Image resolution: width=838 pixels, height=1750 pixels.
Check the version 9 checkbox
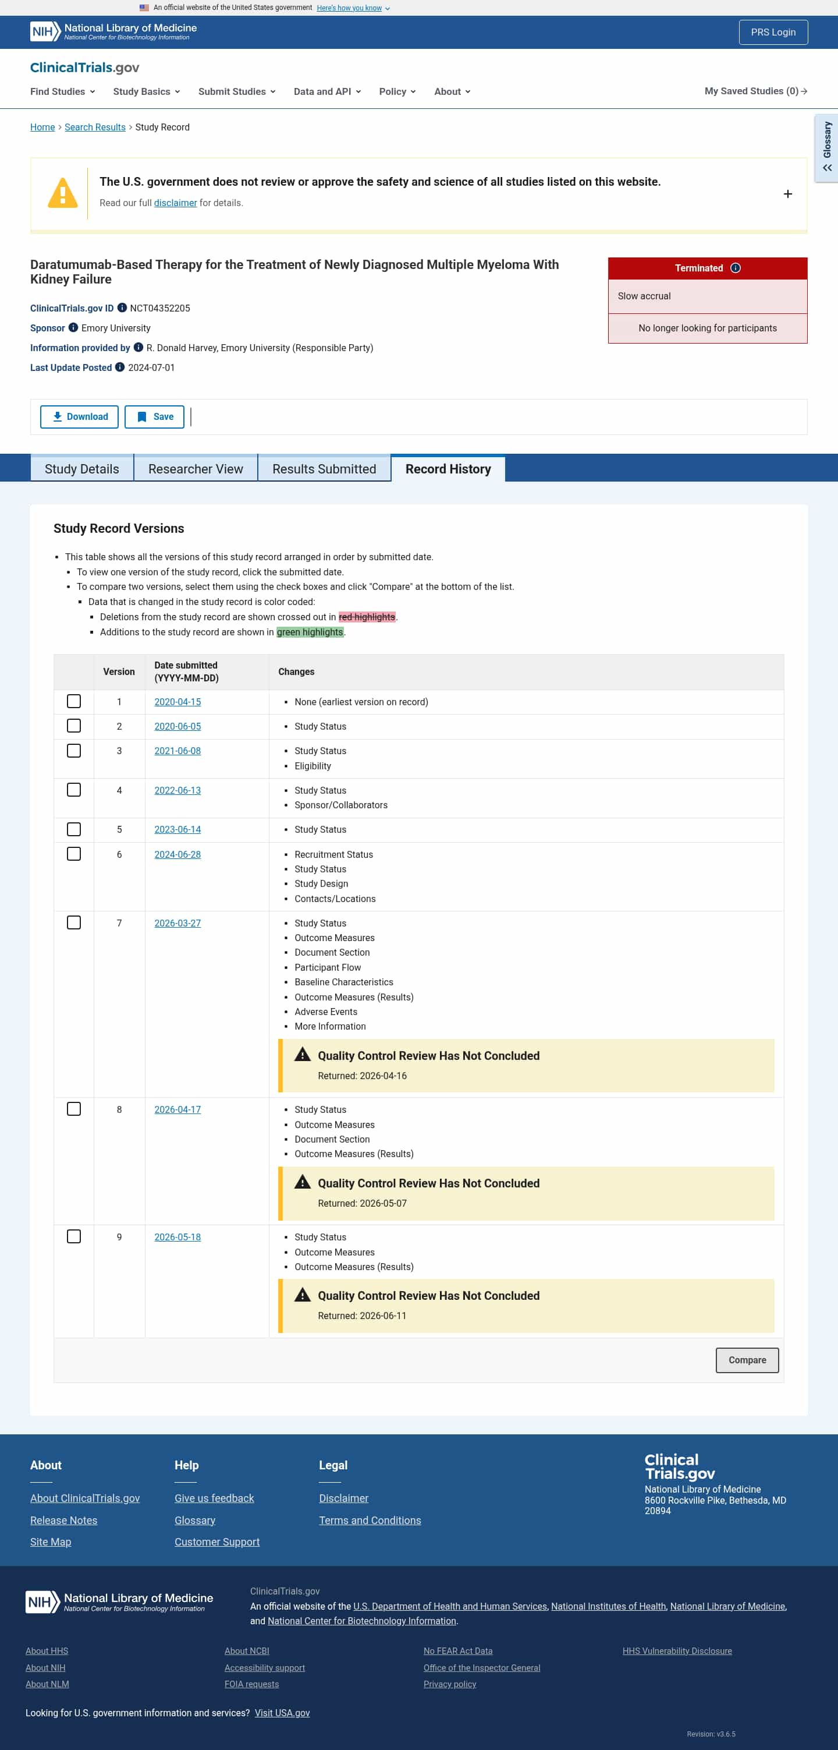click(x=74, y=1236)
